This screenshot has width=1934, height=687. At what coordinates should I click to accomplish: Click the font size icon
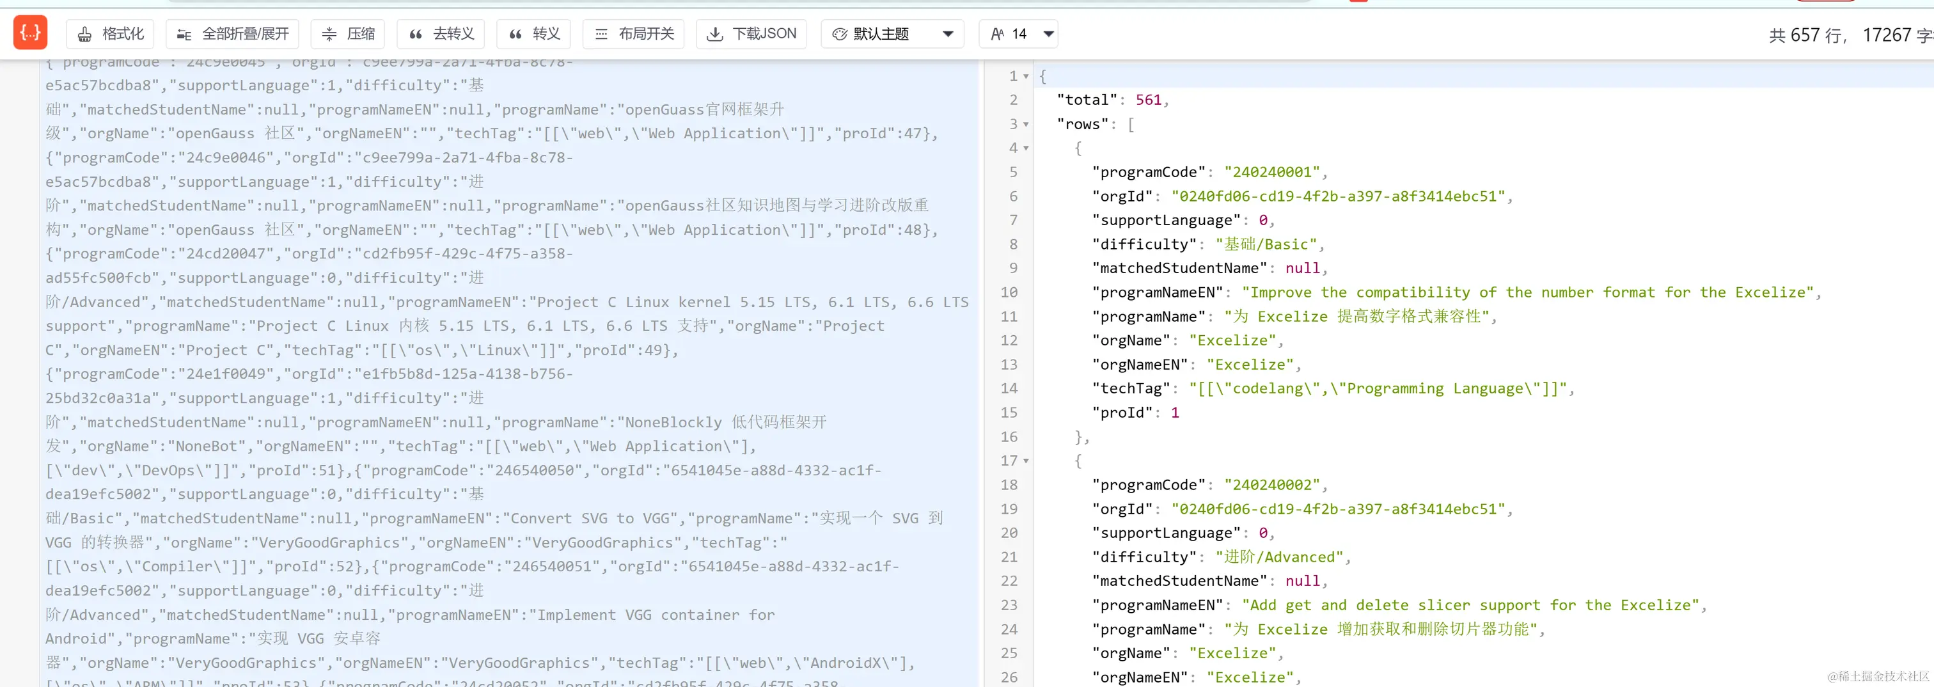pyautogui.click(x=997, y=35)
